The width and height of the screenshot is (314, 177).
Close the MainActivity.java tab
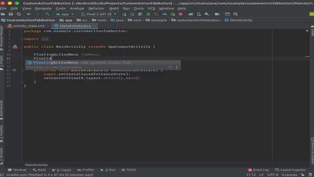coord(95,26)
